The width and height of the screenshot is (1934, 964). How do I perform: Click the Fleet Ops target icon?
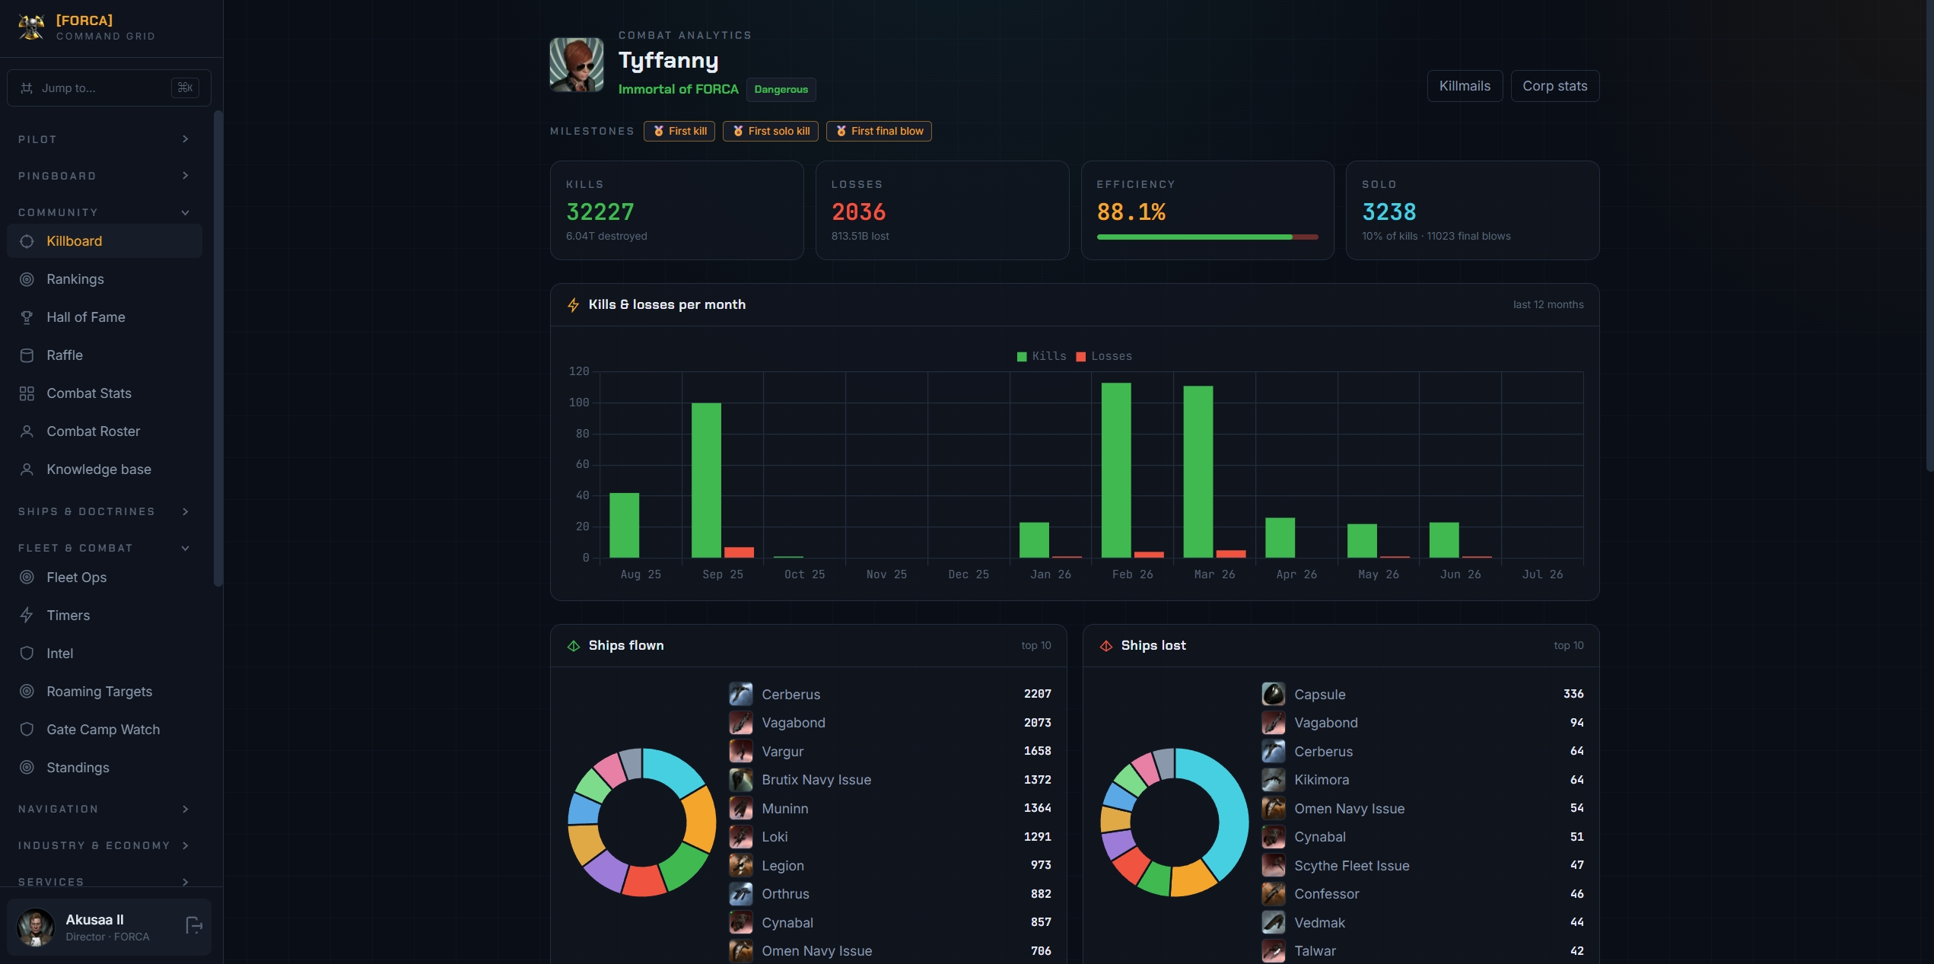[x=27, y=577]
